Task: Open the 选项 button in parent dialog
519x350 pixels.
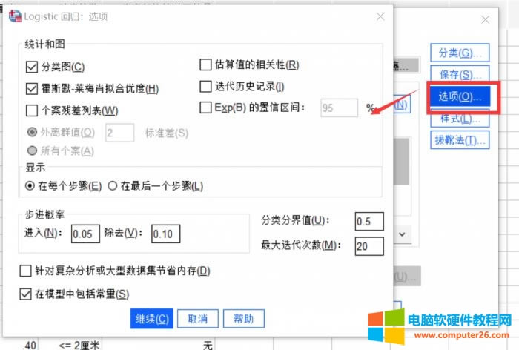Action: (460, 97)
